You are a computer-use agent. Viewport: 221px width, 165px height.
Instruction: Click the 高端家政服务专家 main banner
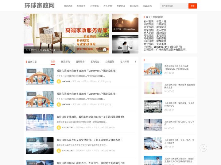pyautogui.click(x=66, y=34)
